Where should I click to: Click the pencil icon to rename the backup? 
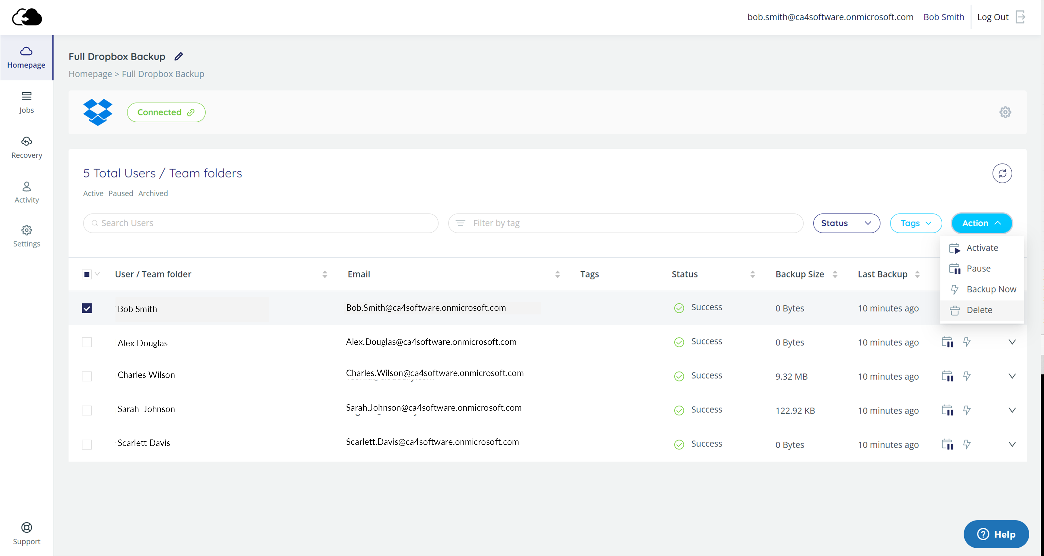coord(179,56)
